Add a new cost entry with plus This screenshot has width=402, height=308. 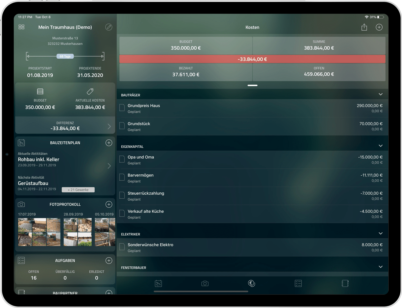(x=379, y=27)
